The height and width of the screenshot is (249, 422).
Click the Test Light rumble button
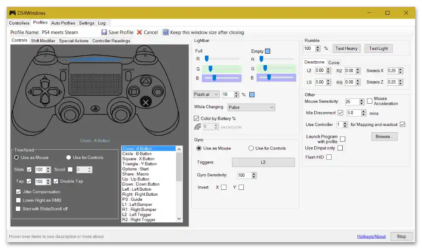tap(378, 48)
